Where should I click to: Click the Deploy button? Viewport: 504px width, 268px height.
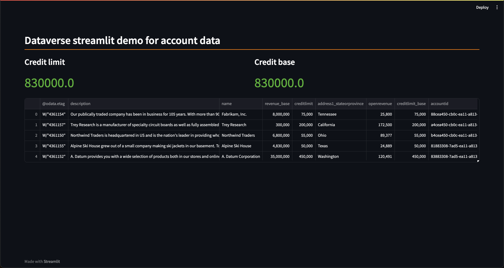482,7
